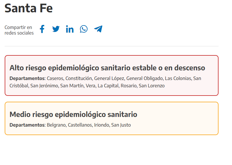
Task: Share the page on Facebook
Action: click(x=42, y=29)
